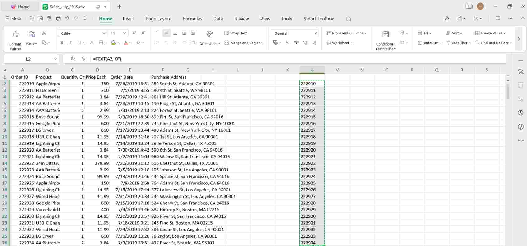Switch to the Review tab
This screenshot has height=246, width=527.
pyautogui.click(x=242, y=19)
